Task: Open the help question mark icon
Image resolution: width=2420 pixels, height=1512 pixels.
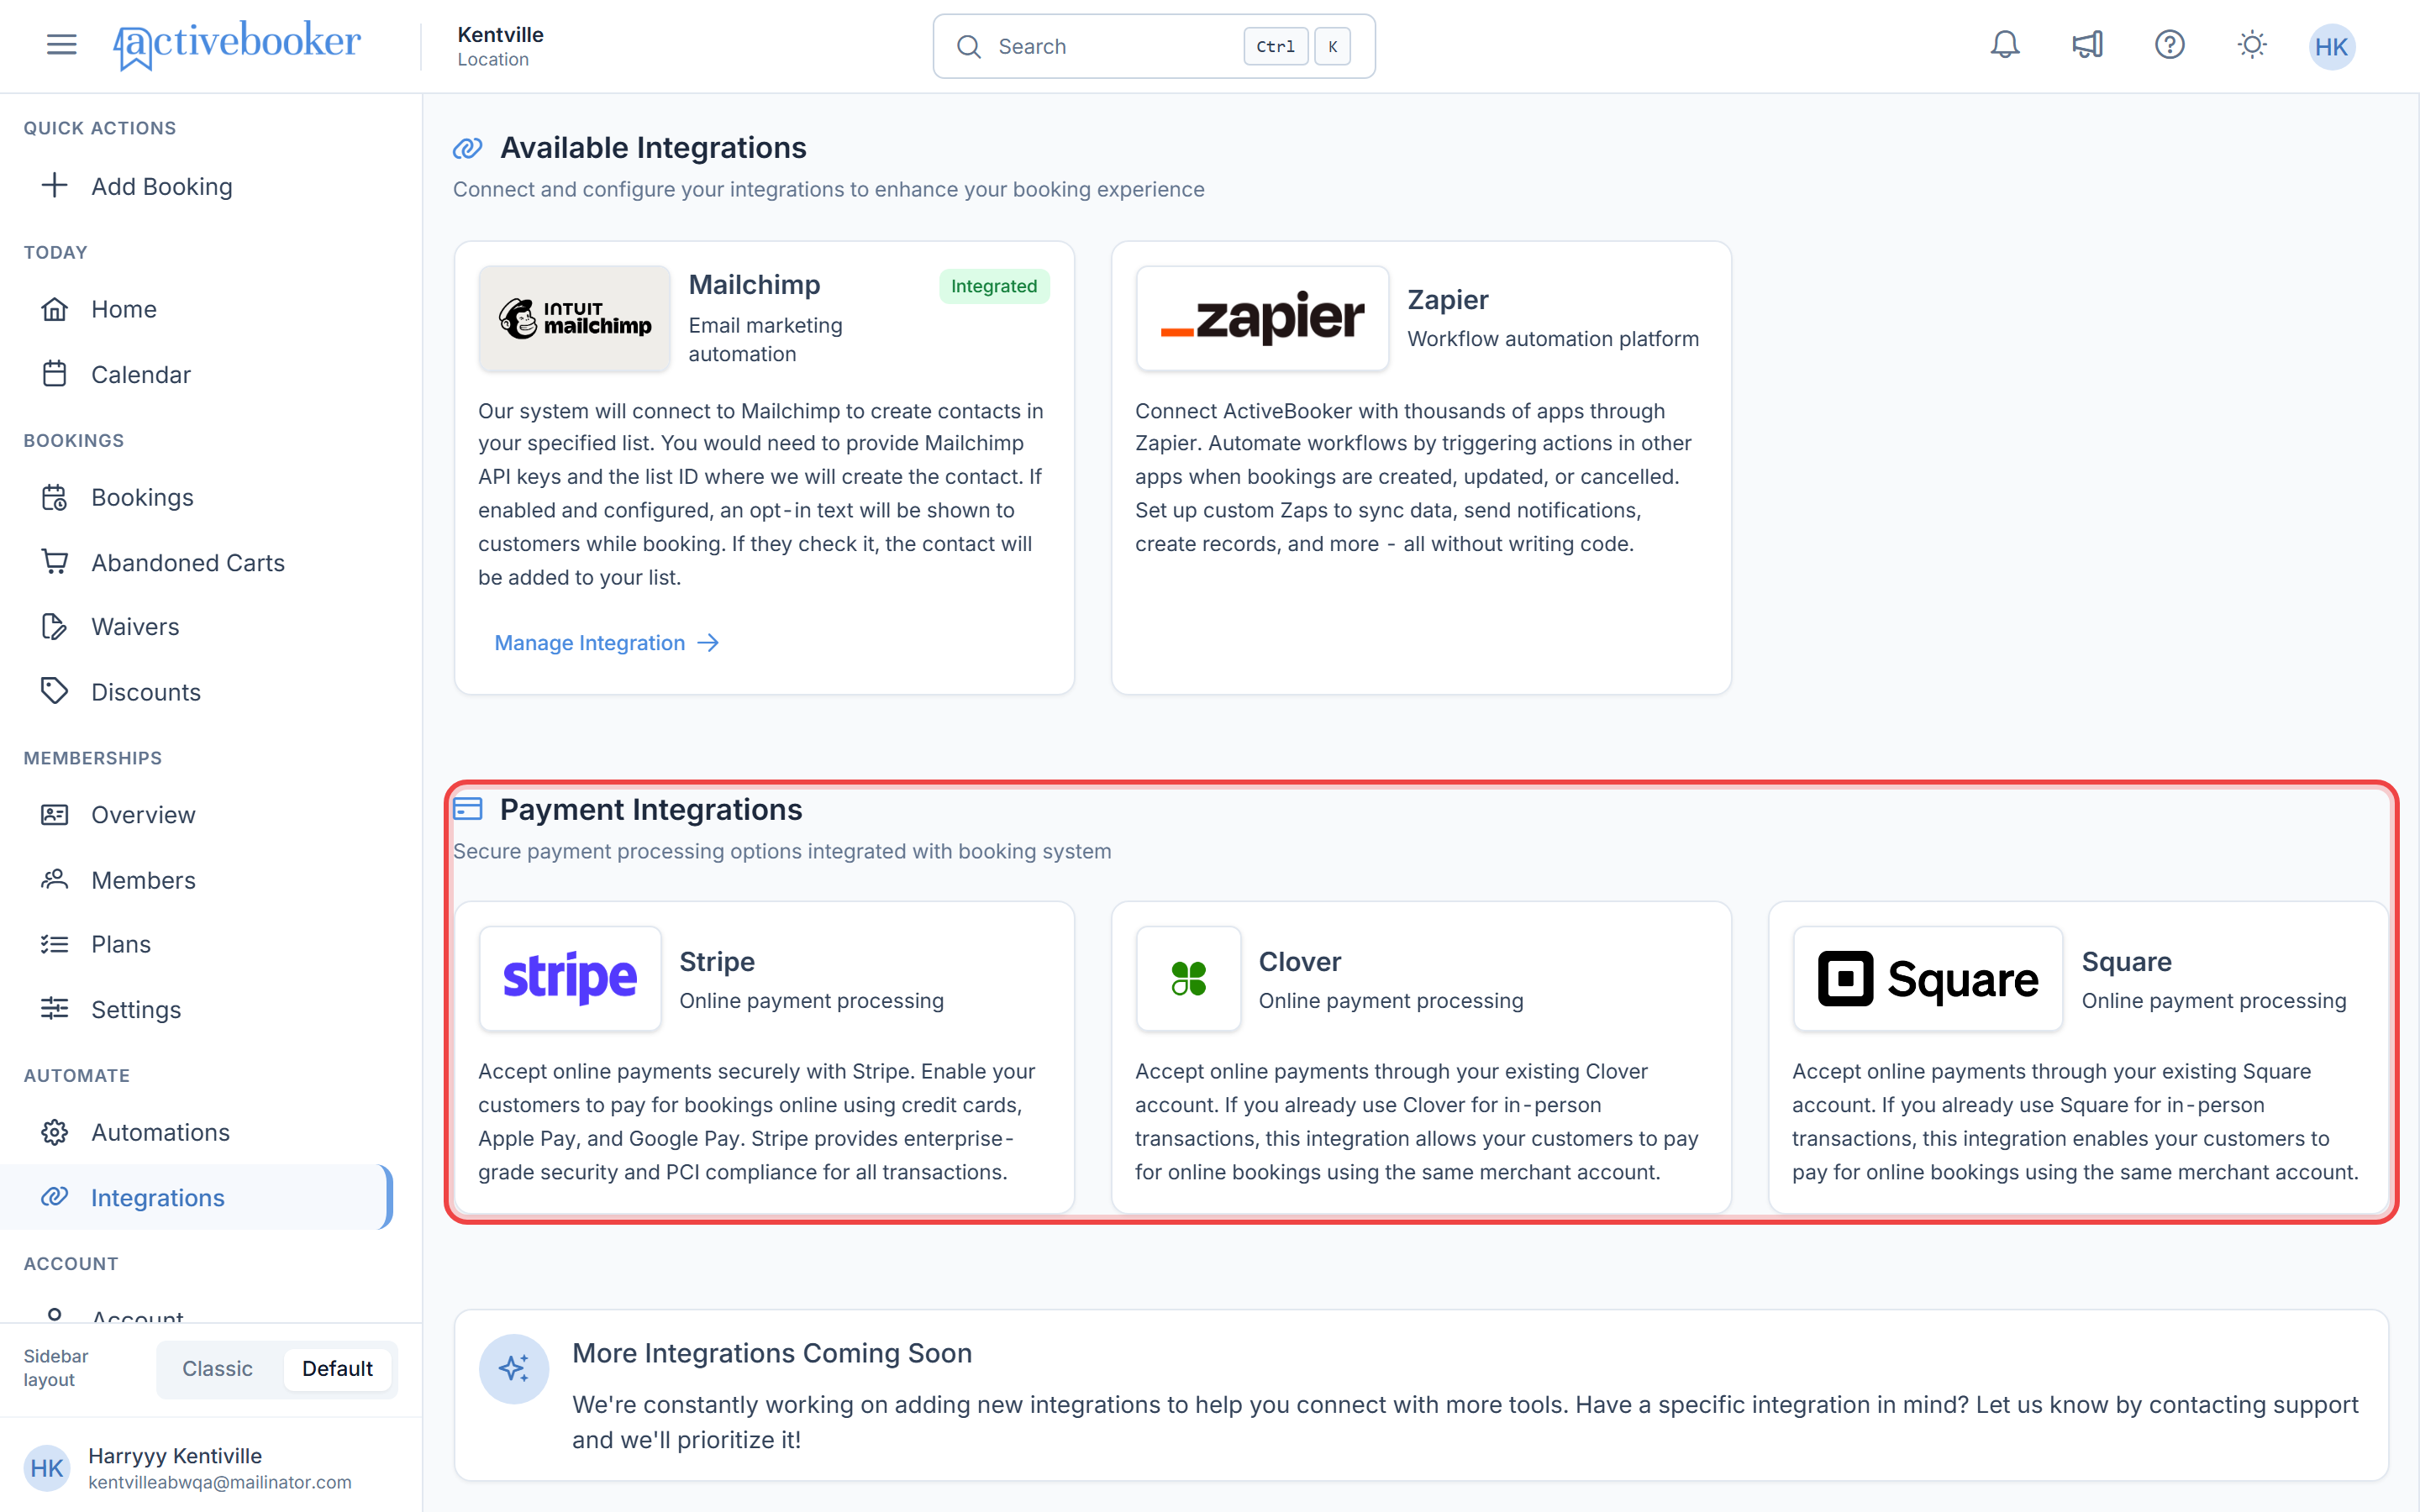Action: pyautogui.click(x=2169, y=45)
